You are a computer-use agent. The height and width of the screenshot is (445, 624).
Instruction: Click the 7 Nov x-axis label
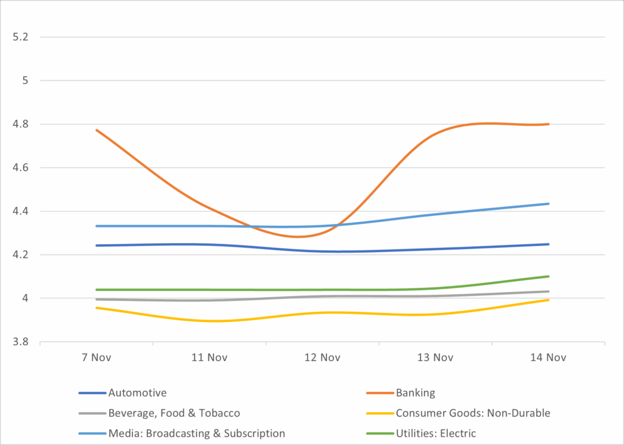pos(96,358)
